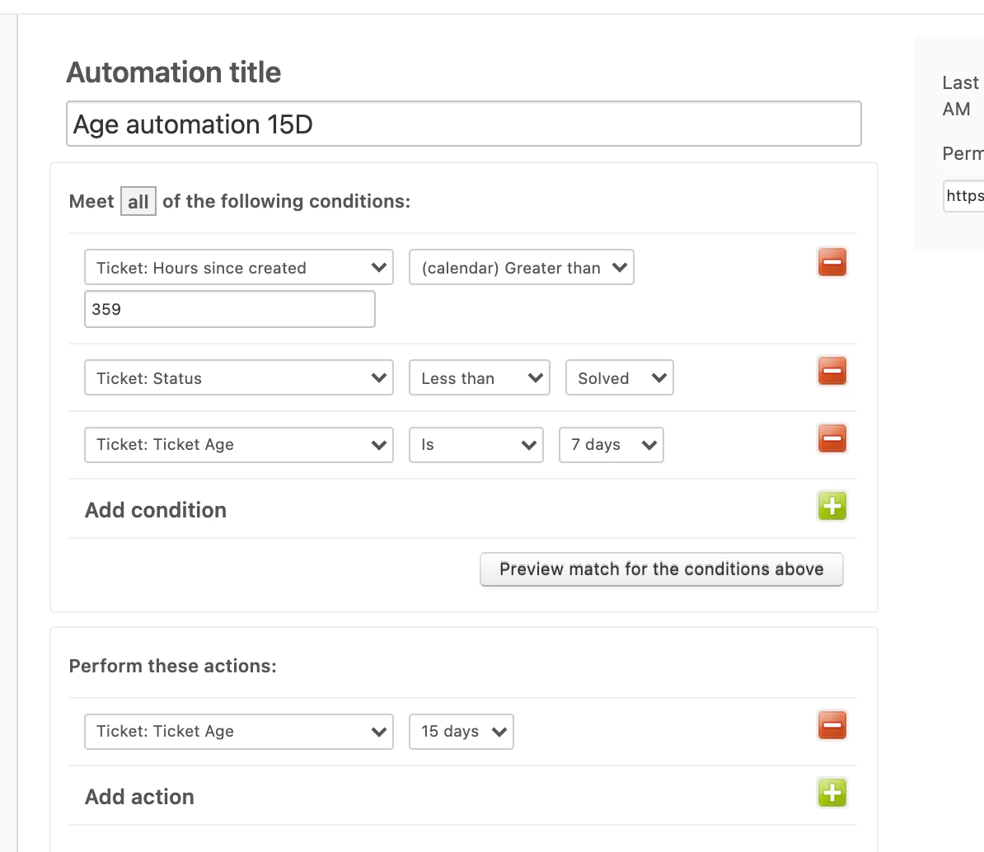The height and width of the screenshot is (852, 984).
Task: Click the hours value field showing 359
Action: point(229,309)
